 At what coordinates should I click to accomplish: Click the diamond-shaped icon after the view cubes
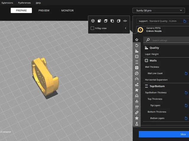[x=125, y=21]
